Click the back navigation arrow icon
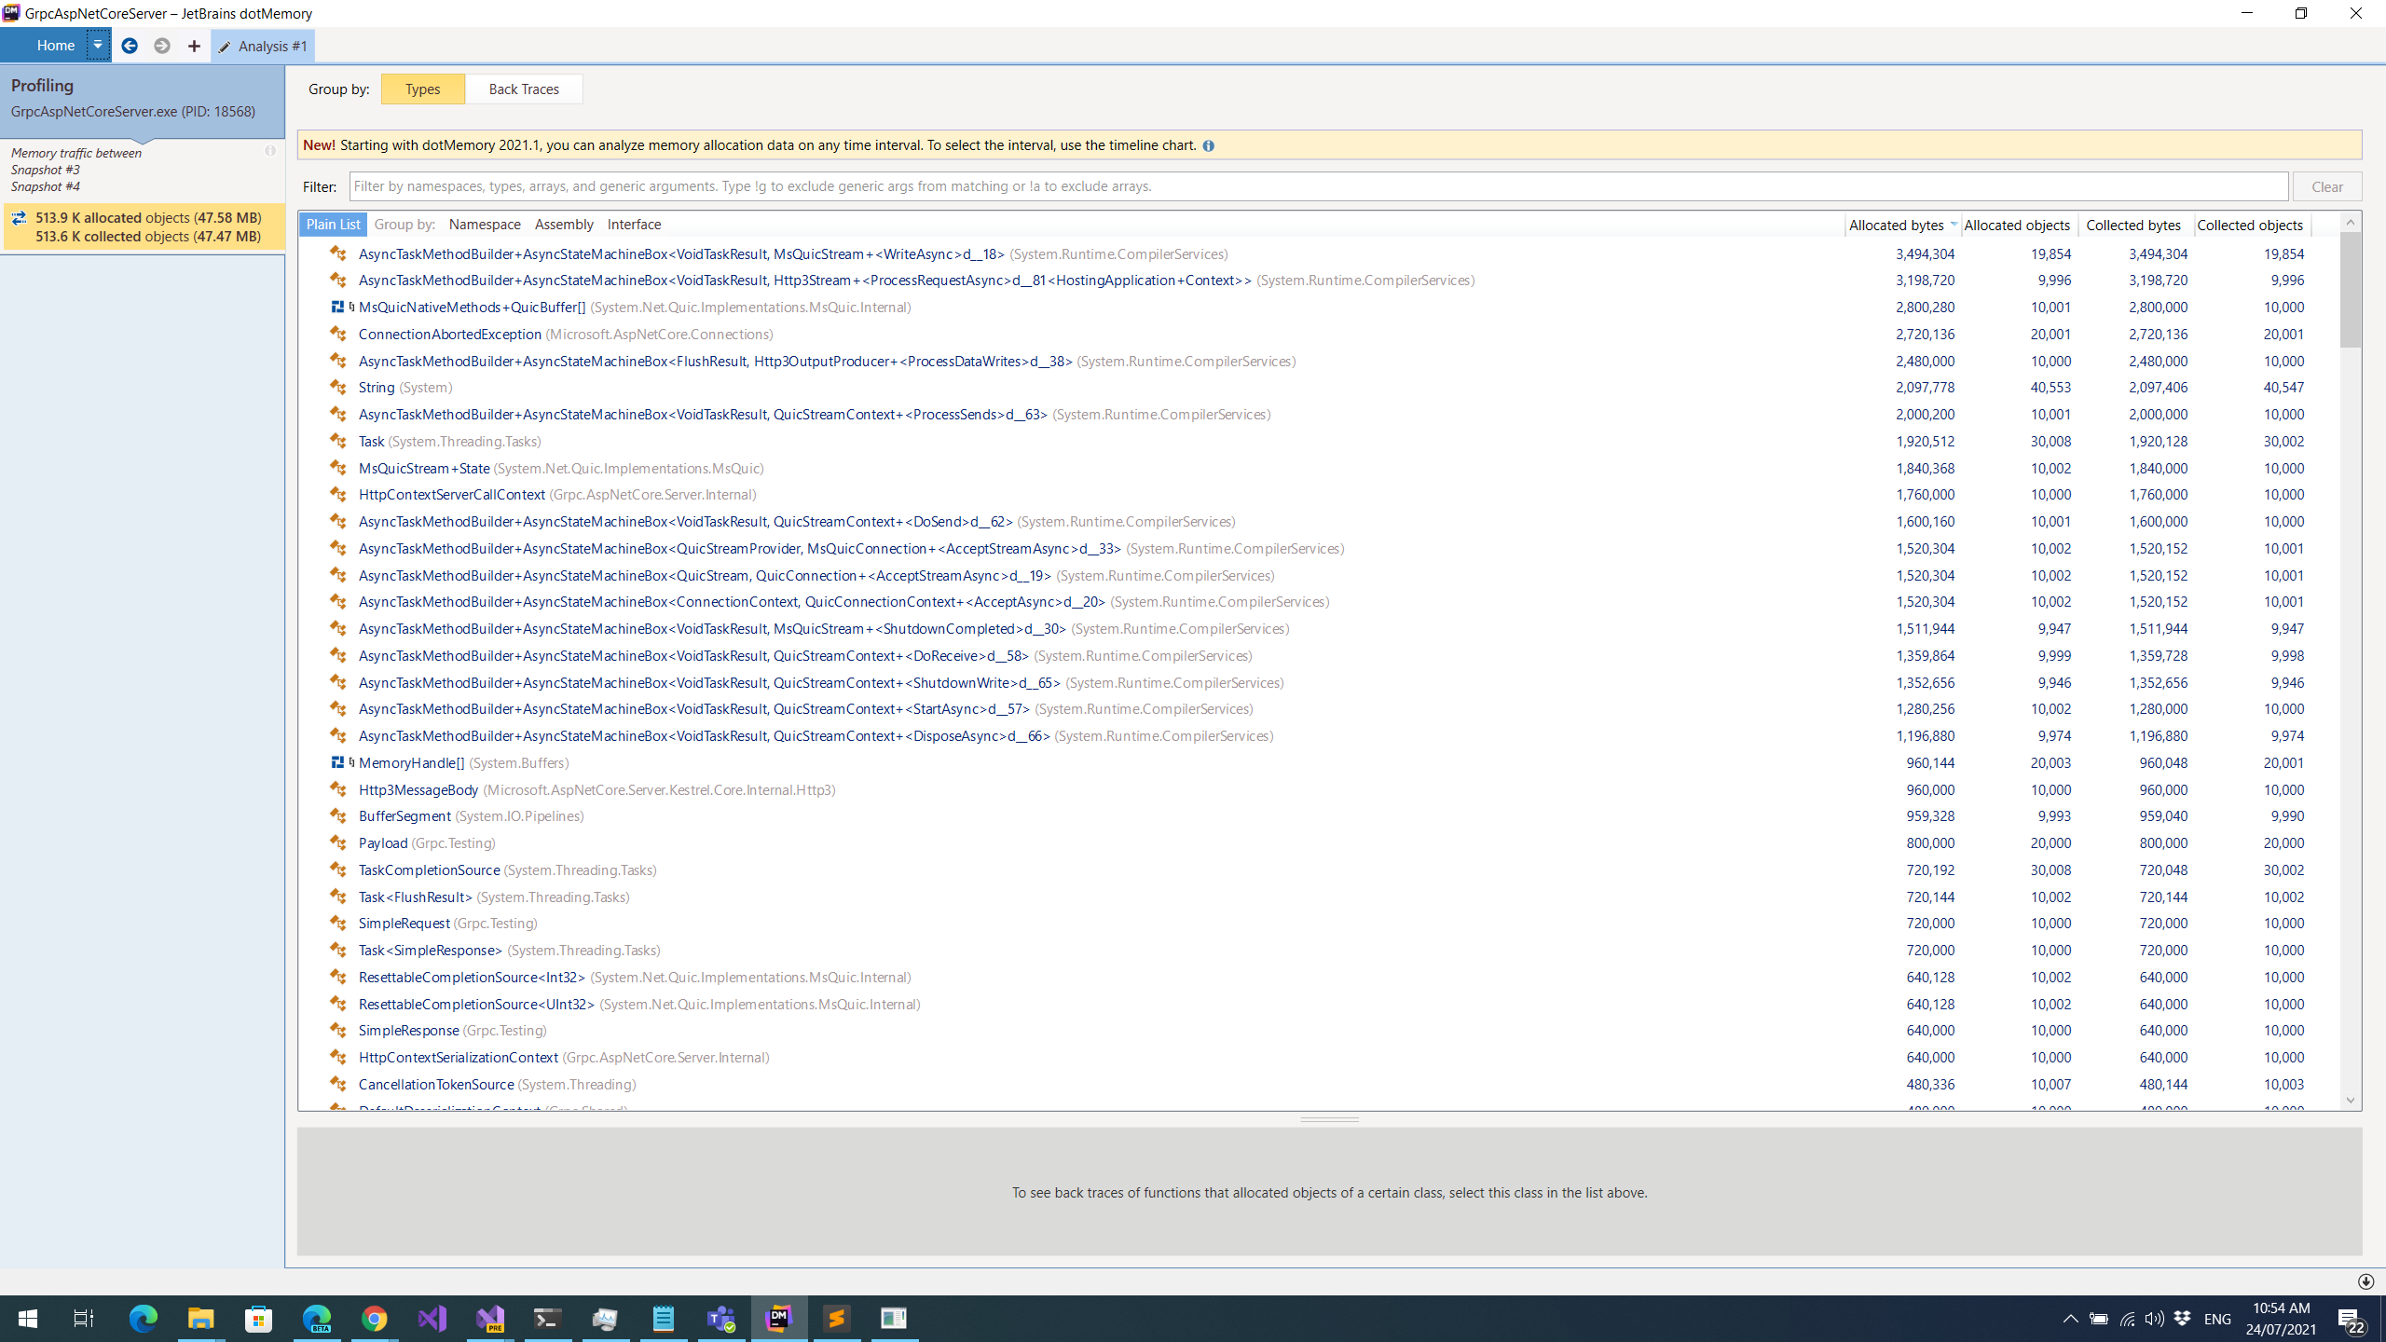The image size is (2386, 1342). (130, 46)
